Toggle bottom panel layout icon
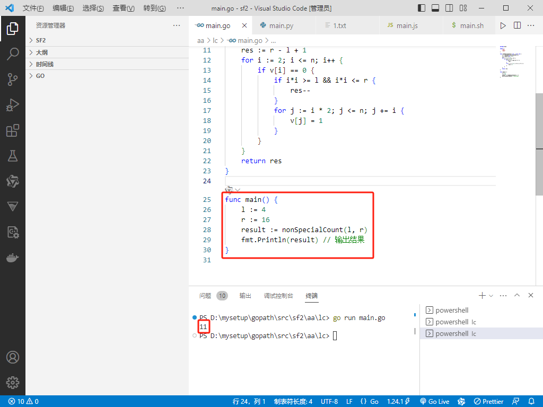This screenshot has width=543, height=407. pyautogui.click(x=435, y=8)
